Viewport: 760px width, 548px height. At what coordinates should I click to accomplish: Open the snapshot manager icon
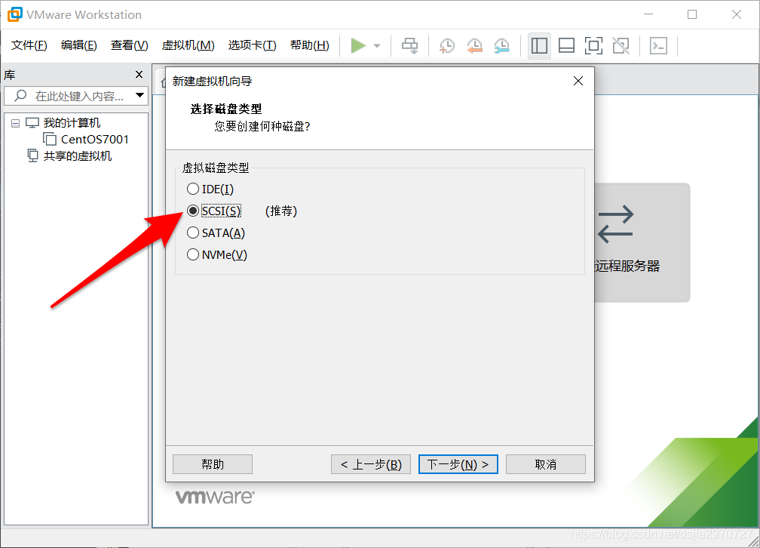pyautogui.click(x=501, y=46)
